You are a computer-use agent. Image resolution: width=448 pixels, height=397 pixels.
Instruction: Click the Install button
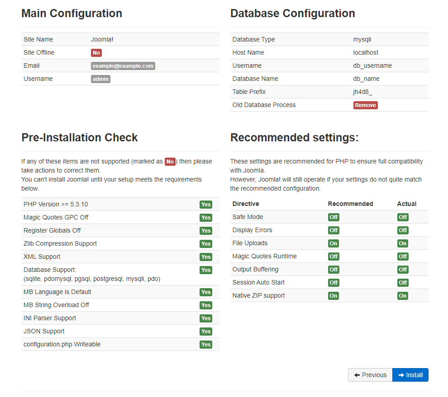[x=410, y=375]
